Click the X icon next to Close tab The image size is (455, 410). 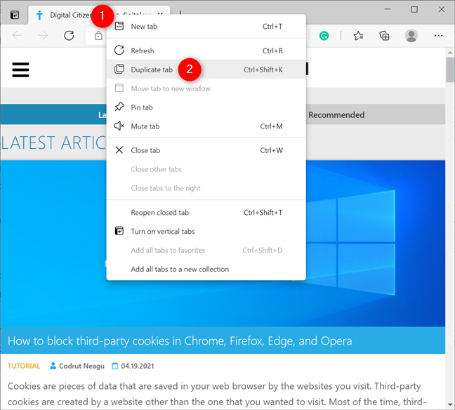pos(119,150)
